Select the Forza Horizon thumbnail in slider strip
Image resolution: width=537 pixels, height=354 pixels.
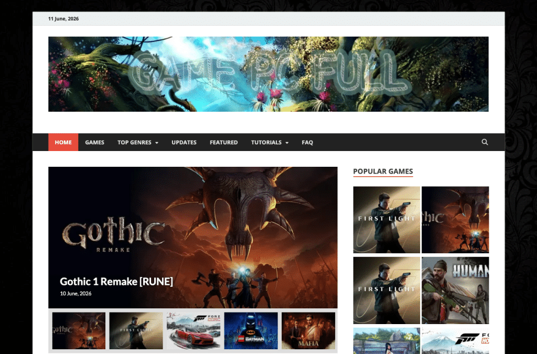[x=194, y=331]
